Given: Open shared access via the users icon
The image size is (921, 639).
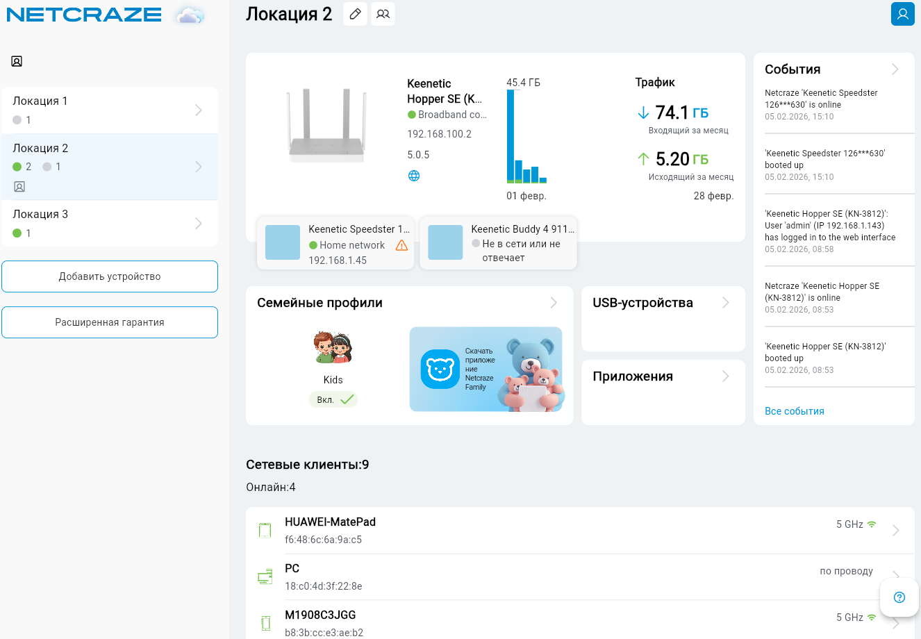Looking at the screenshot, I should (x=383, y=14).
